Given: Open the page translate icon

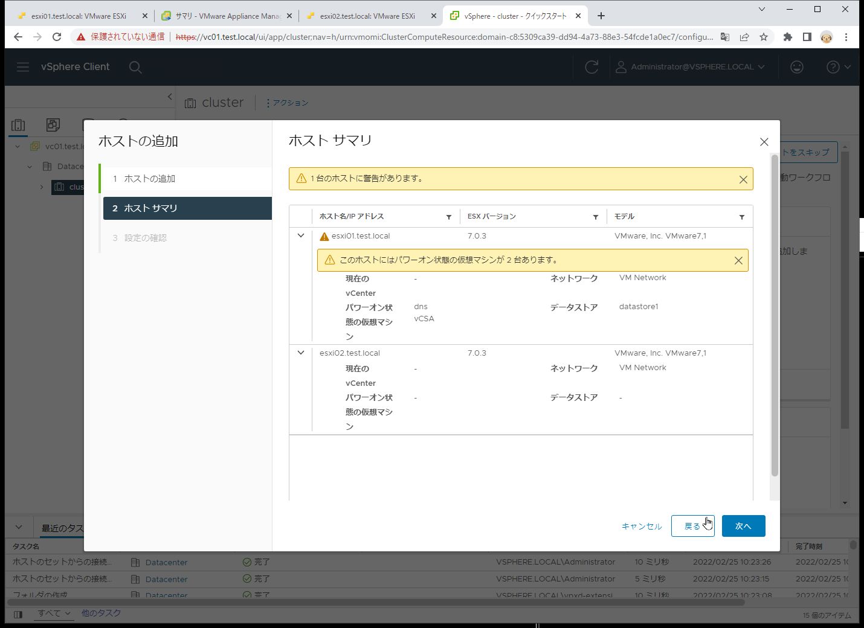Looking at the screenshot, I should coord(725,37).
